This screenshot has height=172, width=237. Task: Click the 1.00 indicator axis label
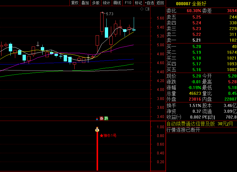(161, 127)
